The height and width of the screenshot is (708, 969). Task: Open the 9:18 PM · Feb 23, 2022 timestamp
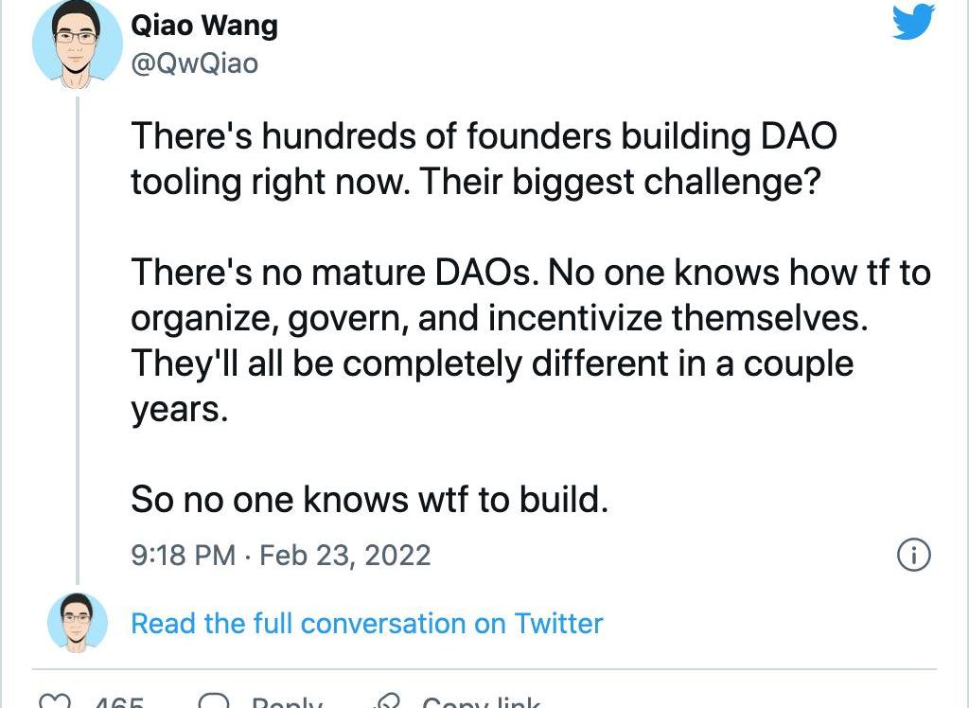tap(281, 555)
